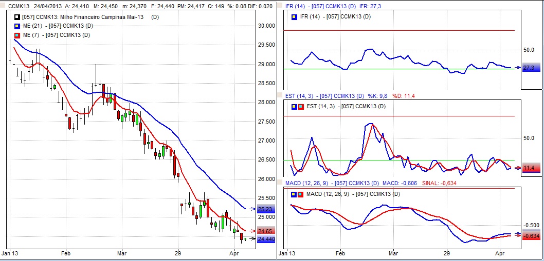Click the IFR (14) legend icon
The image size is (544, 261).
[294, 17]
